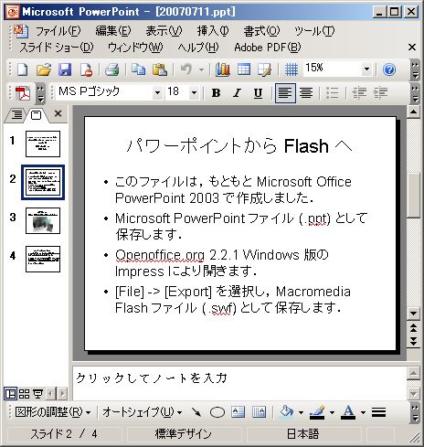Open fill color dropdown arrow
Image resolution: width=424 pixels, height=447 pixels.
pyautogui.click(x=301, y=413)
